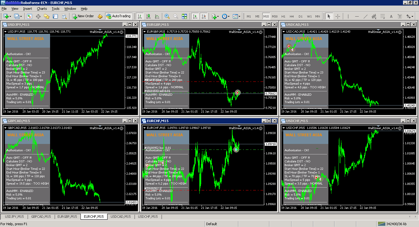Open the Data Window crosshair icon
Viewport: 419px width, 227px height.
[x=38, y=16]
